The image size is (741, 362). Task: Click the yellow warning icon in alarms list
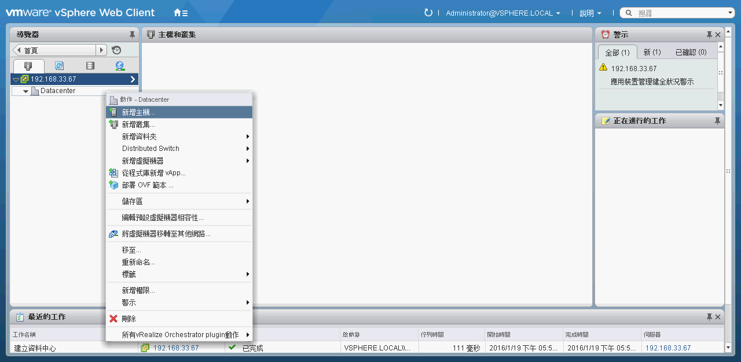pos(603,68)
